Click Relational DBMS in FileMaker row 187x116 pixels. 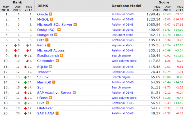click(x=123, y=108)
